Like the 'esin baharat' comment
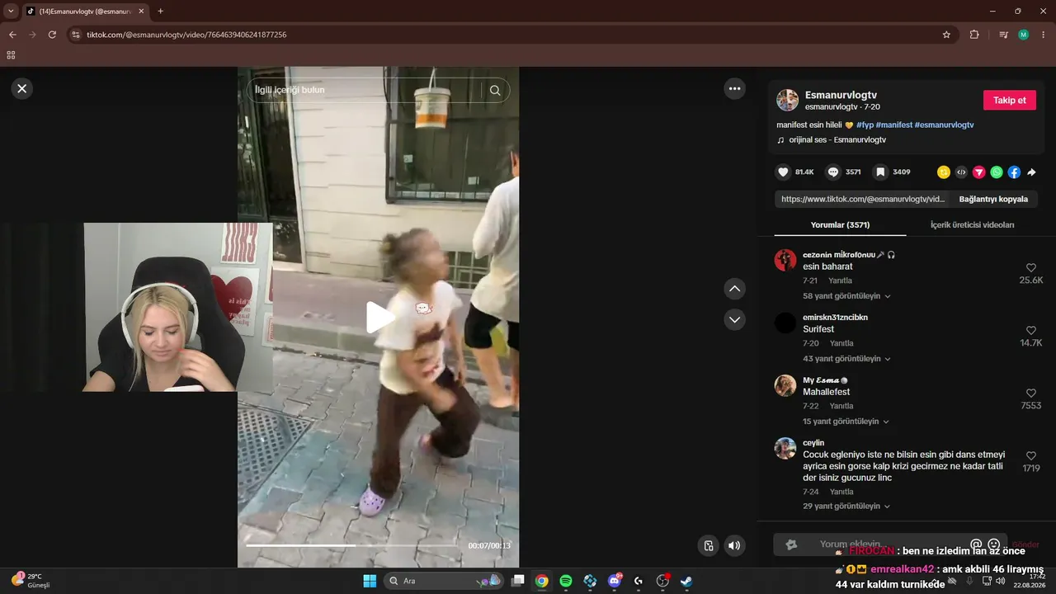Screen dimensions: 1056x594 1031,268
